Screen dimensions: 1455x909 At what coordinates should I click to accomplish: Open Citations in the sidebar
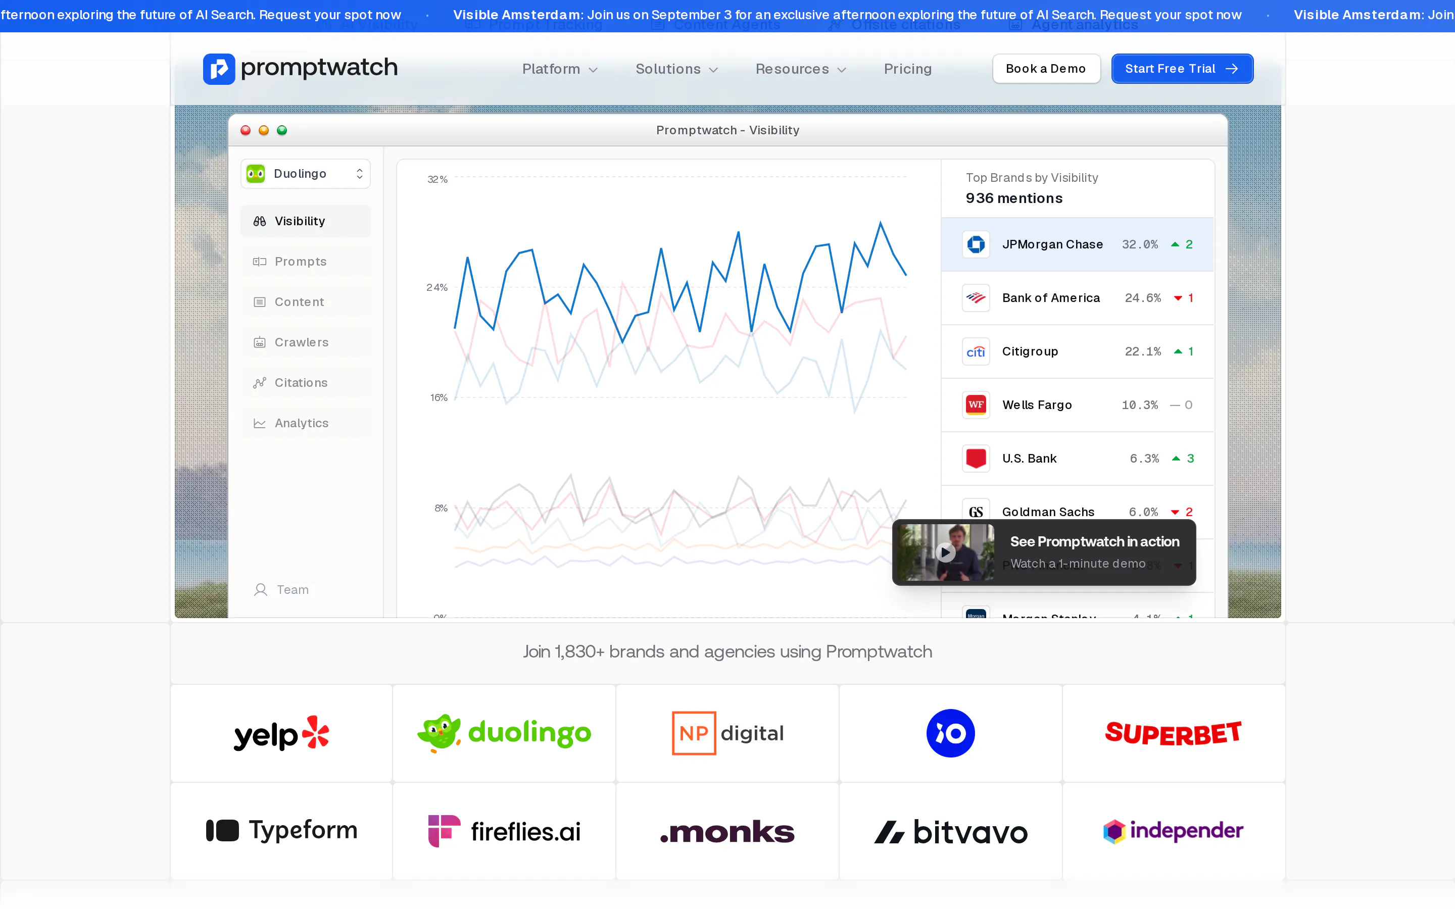(x=306, y=382)
